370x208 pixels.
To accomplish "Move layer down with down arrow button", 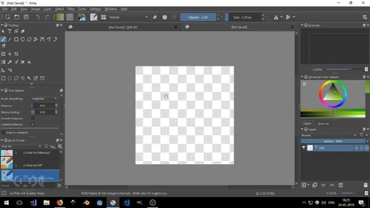I will 323,185.
